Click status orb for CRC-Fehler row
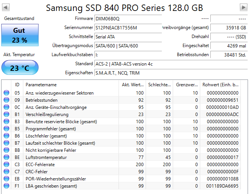The width and height of the screenshot is (251, 194). coord(6,172)
